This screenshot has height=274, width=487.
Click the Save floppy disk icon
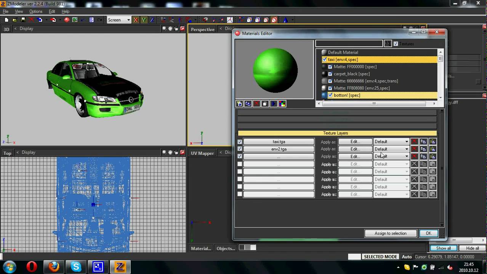tap(23, 20)
